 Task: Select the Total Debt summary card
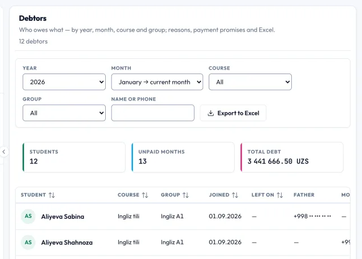(292, 157)
